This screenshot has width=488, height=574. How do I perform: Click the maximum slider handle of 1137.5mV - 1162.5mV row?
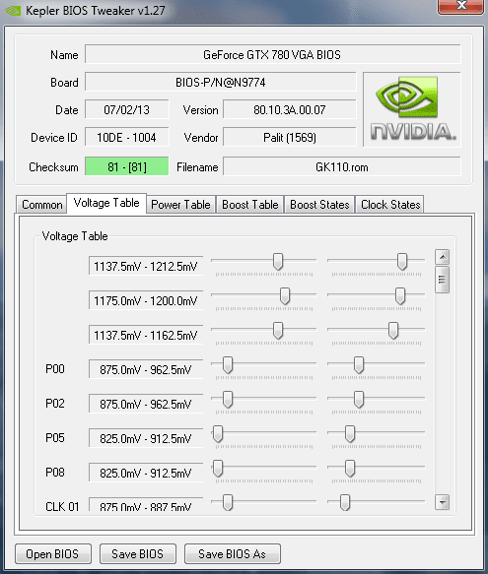pyautogui.click(x=393, y=331)
